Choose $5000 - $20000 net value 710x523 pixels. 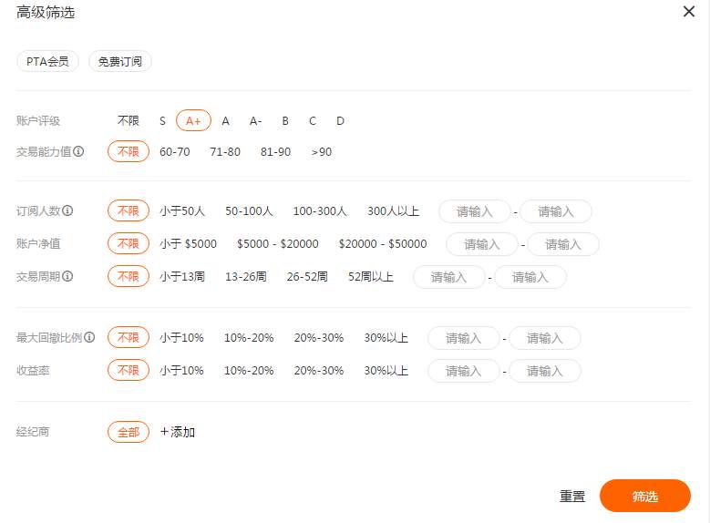(278, 243)
